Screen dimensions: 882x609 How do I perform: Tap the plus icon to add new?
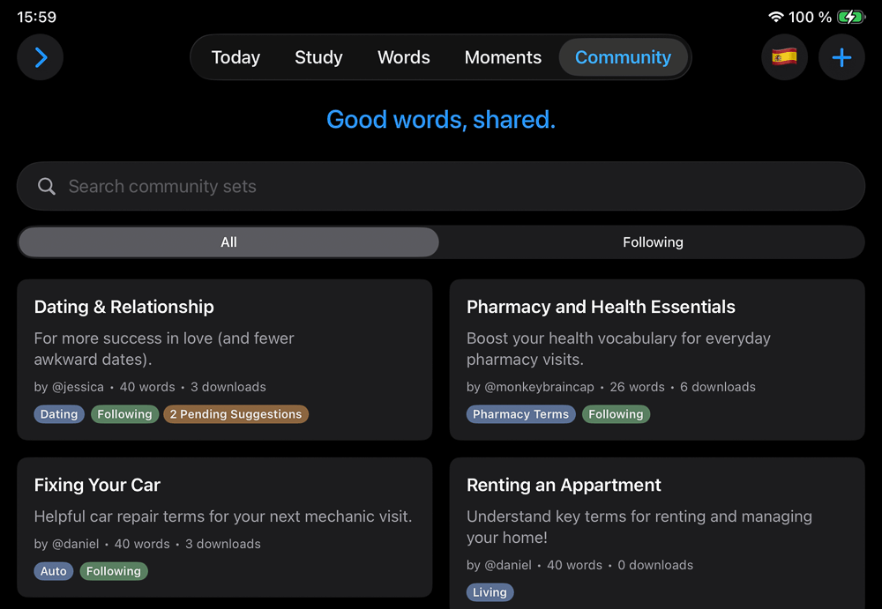point(841,58)
